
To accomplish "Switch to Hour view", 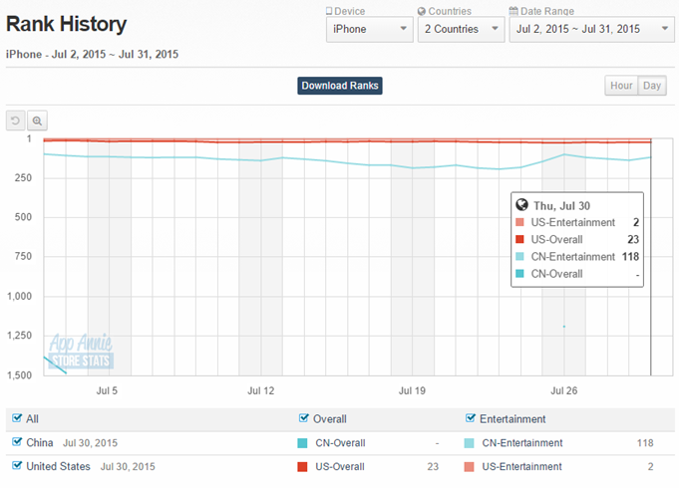I will [621, 86].
